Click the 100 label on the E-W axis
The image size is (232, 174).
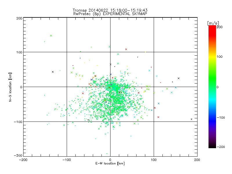pyautogui.click(x=154, y=160)
